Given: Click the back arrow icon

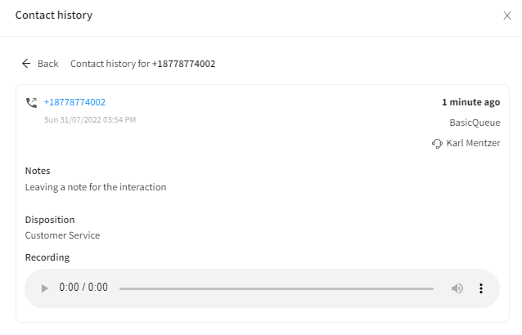Looking at the screenshot, I should point(26,64).
